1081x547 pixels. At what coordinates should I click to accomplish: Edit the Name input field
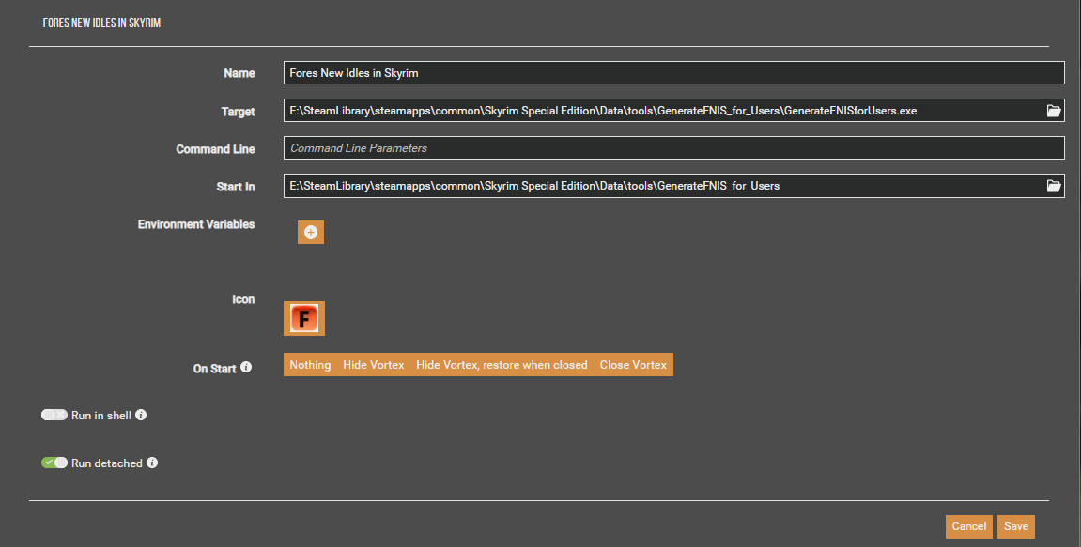(x=673, y=73)
